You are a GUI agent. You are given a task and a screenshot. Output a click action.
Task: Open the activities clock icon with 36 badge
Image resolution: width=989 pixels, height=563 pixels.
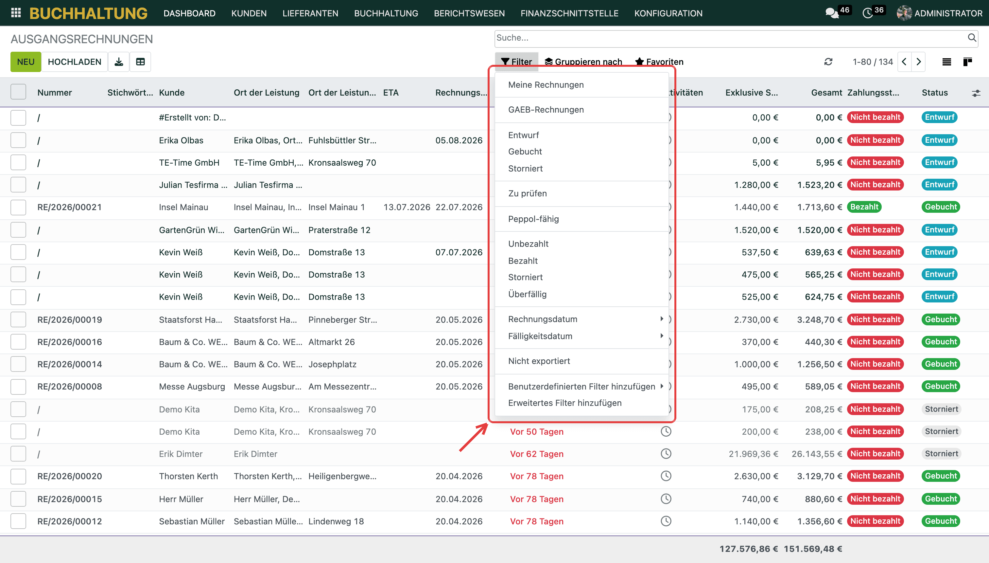coord(868,13)
